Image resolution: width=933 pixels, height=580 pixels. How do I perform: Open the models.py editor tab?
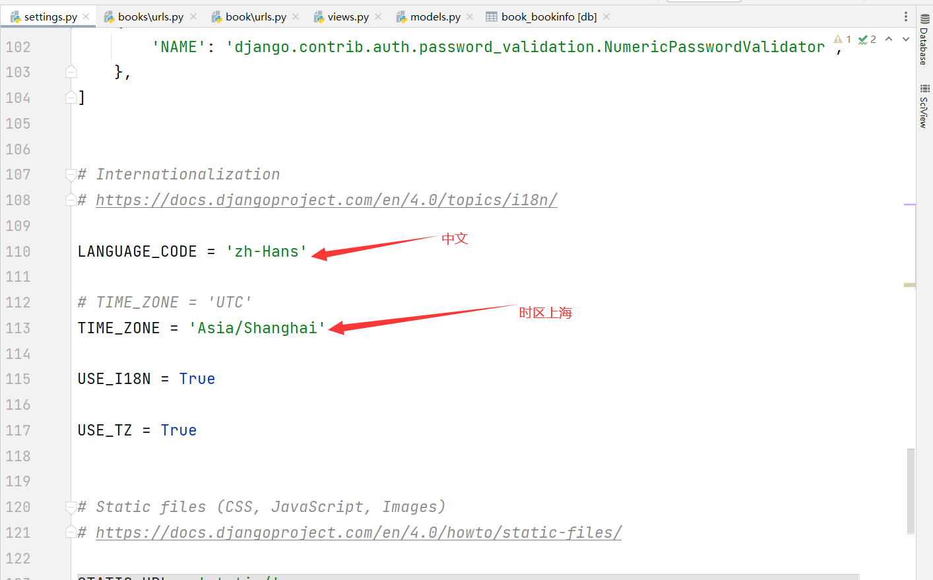point(435,17)
